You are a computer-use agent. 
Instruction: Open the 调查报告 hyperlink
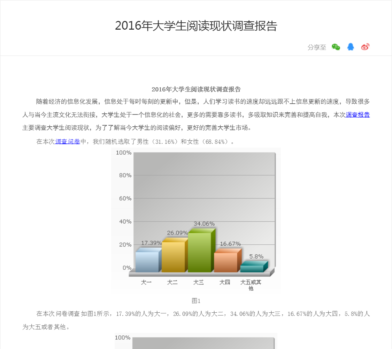[x=358, y=115]
